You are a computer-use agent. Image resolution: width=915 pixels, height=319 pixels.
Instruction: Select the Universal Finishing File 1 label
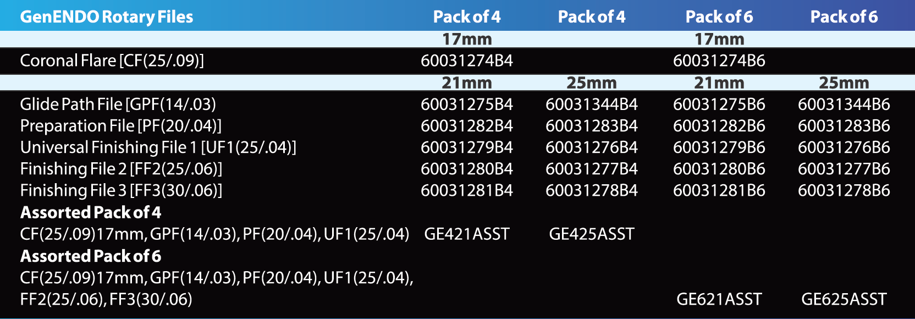tap(158, 147)
